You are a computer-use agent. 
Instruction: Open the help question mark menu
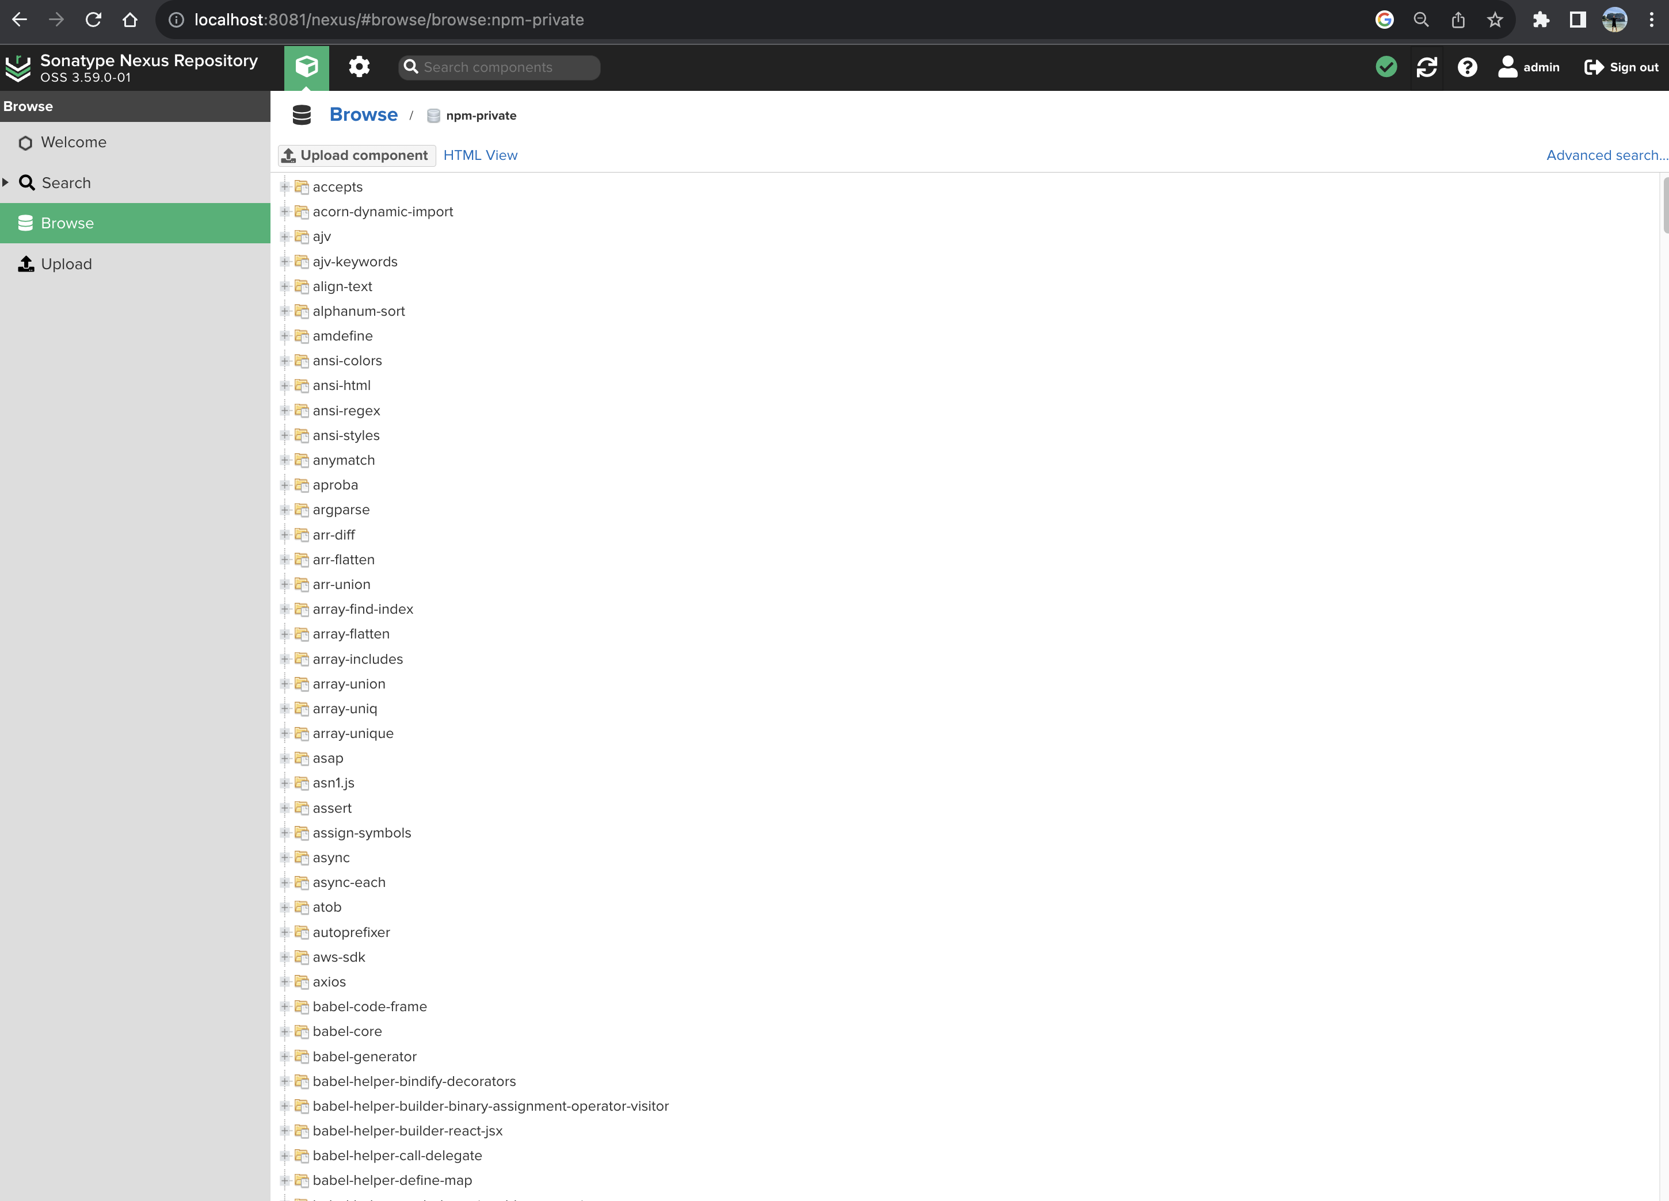pos(1466,67)
